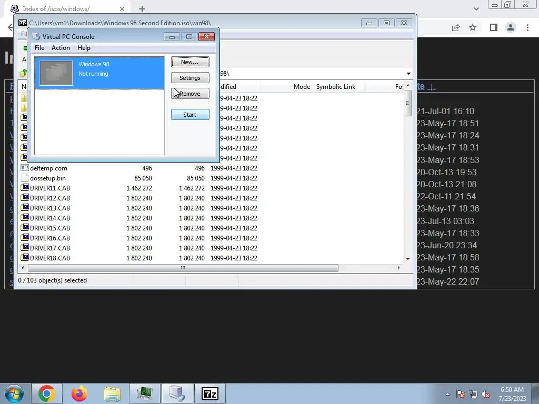Click the 7-Zip vertical scrollbar down arrow

[x=408, y=259]
